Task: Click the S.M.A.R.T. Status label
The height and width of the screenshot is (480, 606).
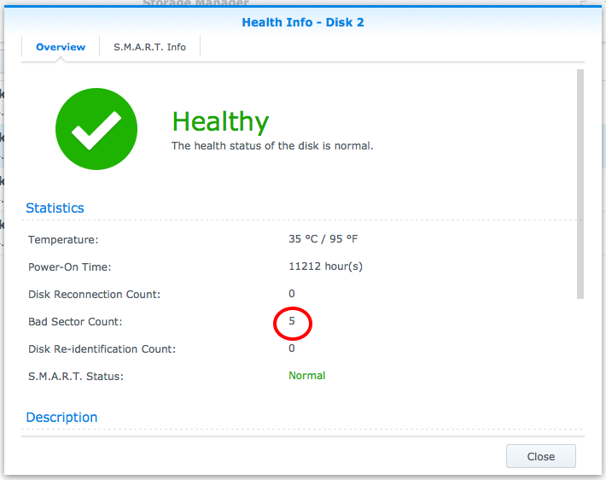Action: coord(76,377)
